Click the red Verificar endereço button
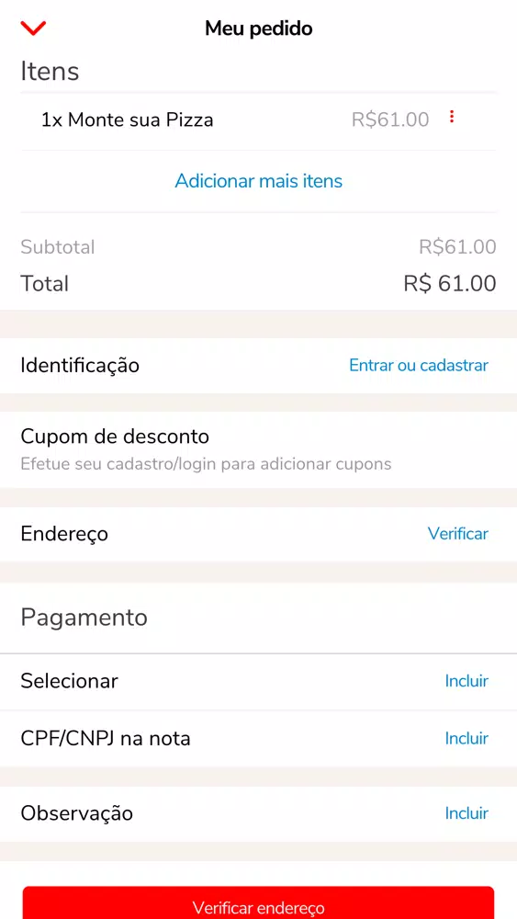The image size is (517, 919). tap(258, 903)
